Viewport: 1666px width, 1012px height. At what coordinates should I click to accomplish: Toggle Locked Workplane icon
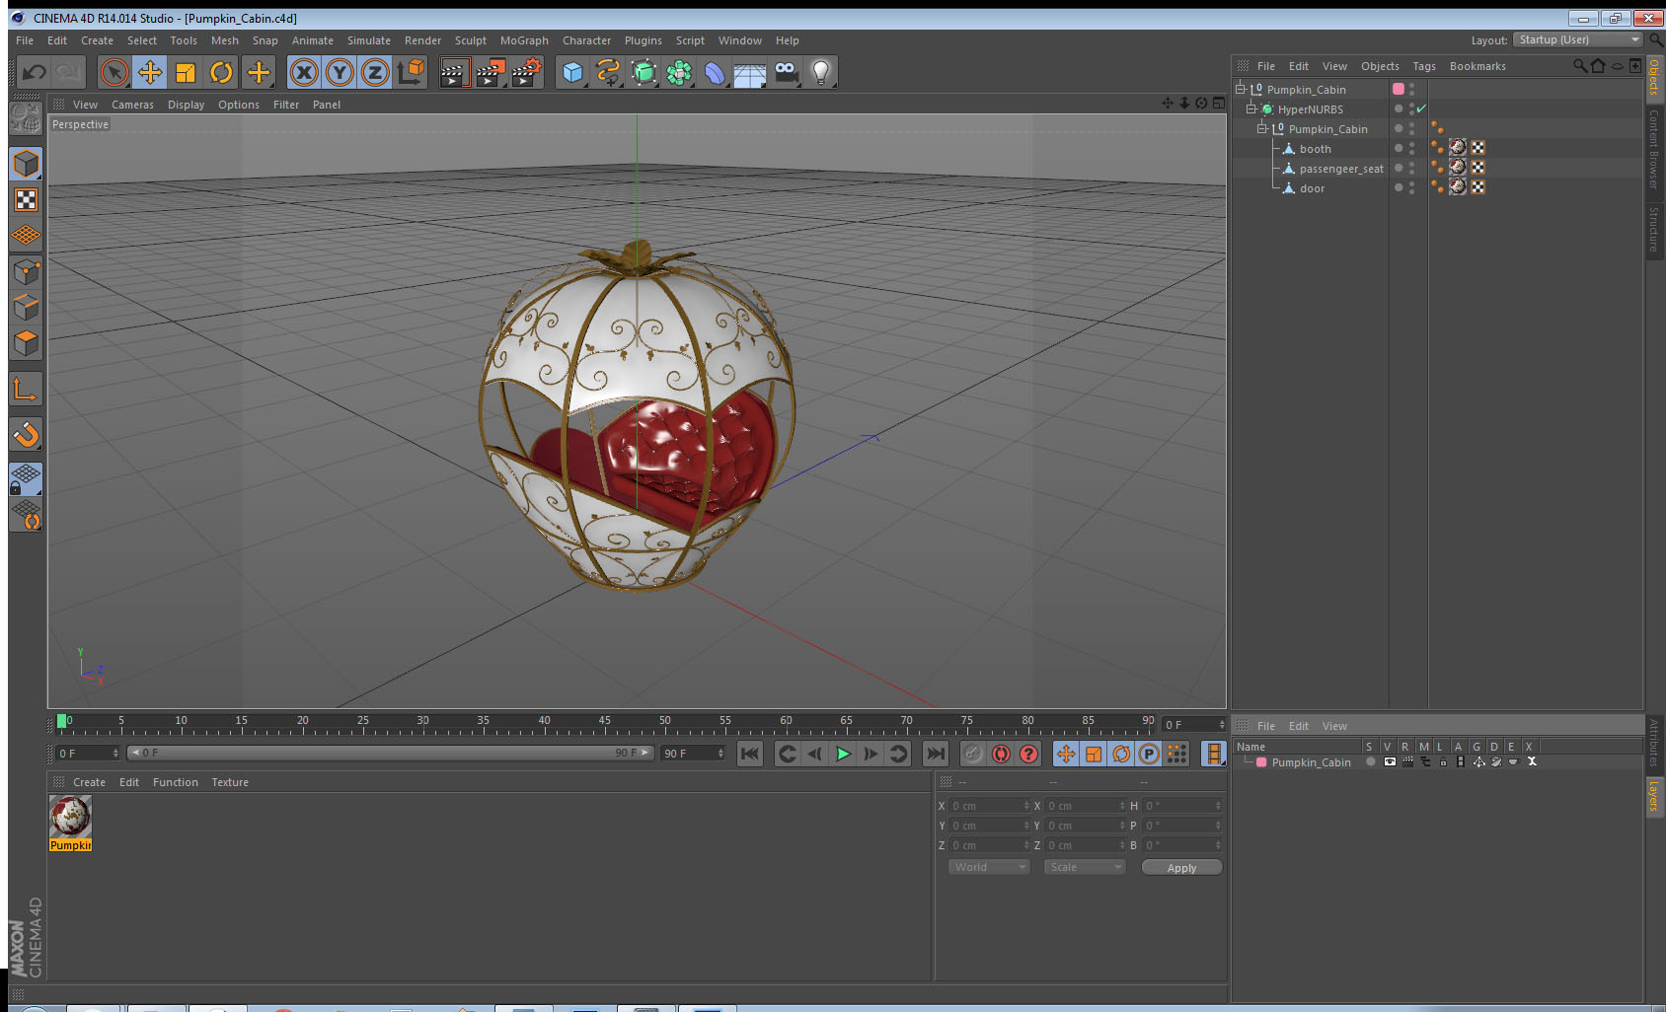26,479
